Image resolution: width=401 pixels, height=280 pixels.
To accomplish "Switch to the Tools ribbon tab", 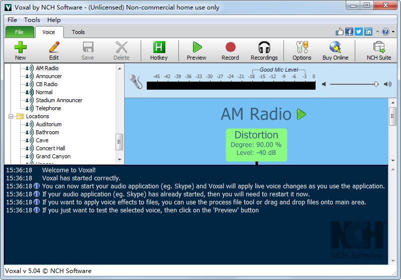I will [x=78, y=32].
